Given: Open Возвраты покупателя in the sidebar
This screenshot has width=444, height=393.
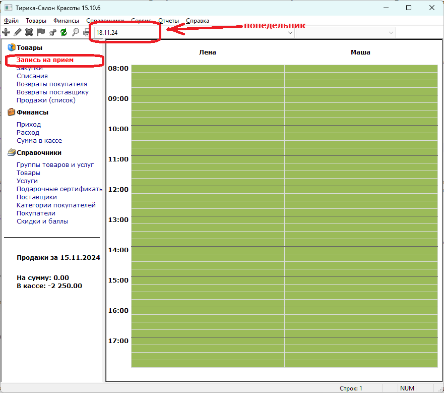Looking at the screenshot, I should click(52, 84).
